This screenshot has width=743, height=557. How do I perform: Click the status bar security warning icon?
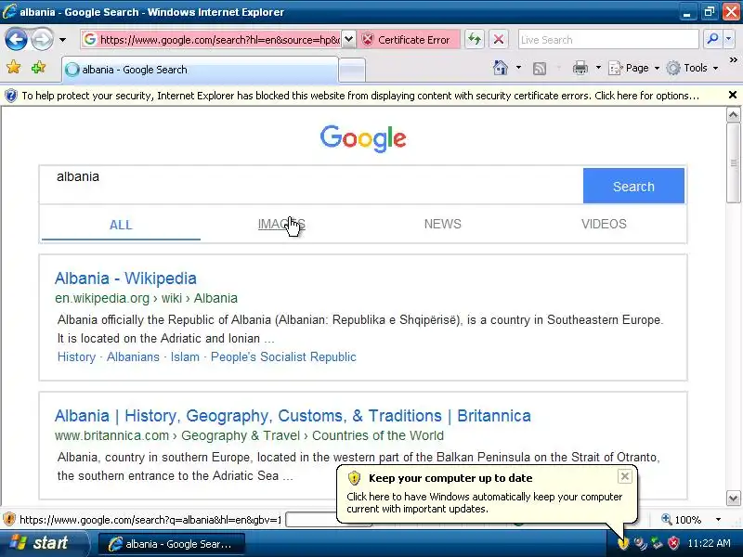click(x=9, y=520)
